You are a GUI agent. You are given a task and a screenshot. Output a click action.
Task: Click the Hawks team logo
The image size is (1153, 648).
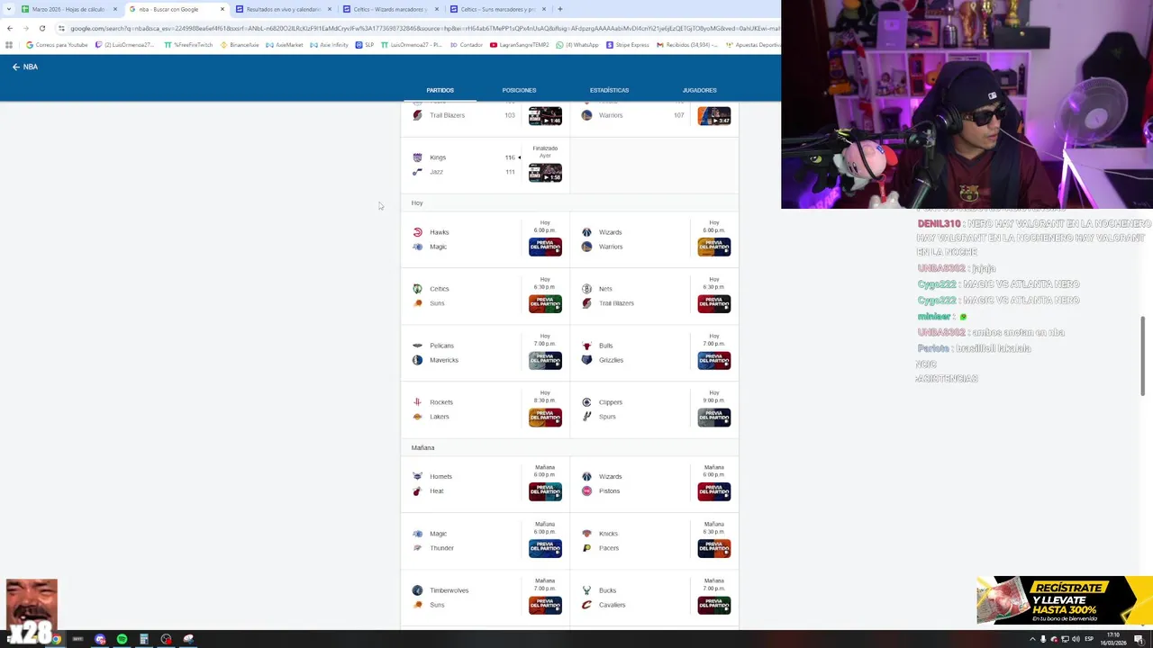tap(417, 232)
